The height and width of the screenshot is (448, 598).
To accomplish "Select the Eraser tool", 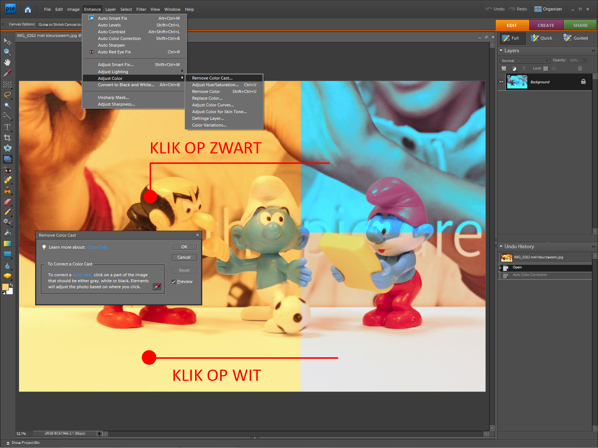I will [x=7, y=202].
